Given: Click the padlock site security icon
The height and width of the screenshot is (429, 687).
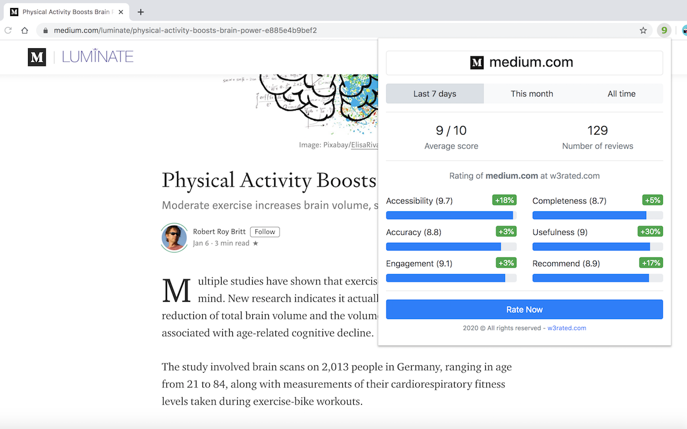Looking at the screenshot, I should (45, 31).
